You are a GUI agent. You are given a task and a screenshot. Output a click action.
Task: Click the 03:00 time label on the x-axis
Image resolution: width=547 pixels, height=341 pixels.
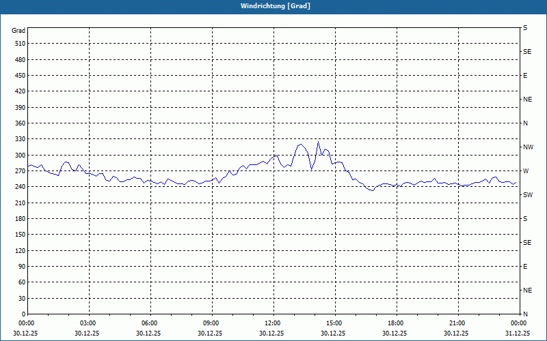coord(88,323)
